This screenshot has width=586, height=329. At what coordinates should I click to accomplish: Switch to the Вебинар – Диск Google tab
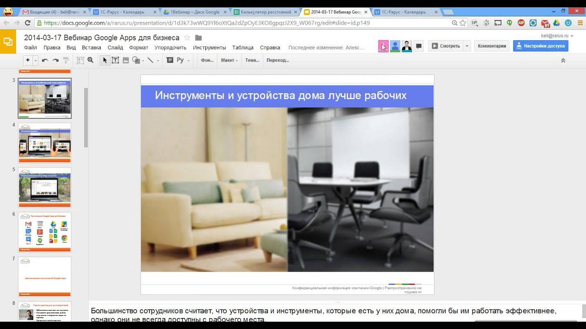(x=195, y=12)
